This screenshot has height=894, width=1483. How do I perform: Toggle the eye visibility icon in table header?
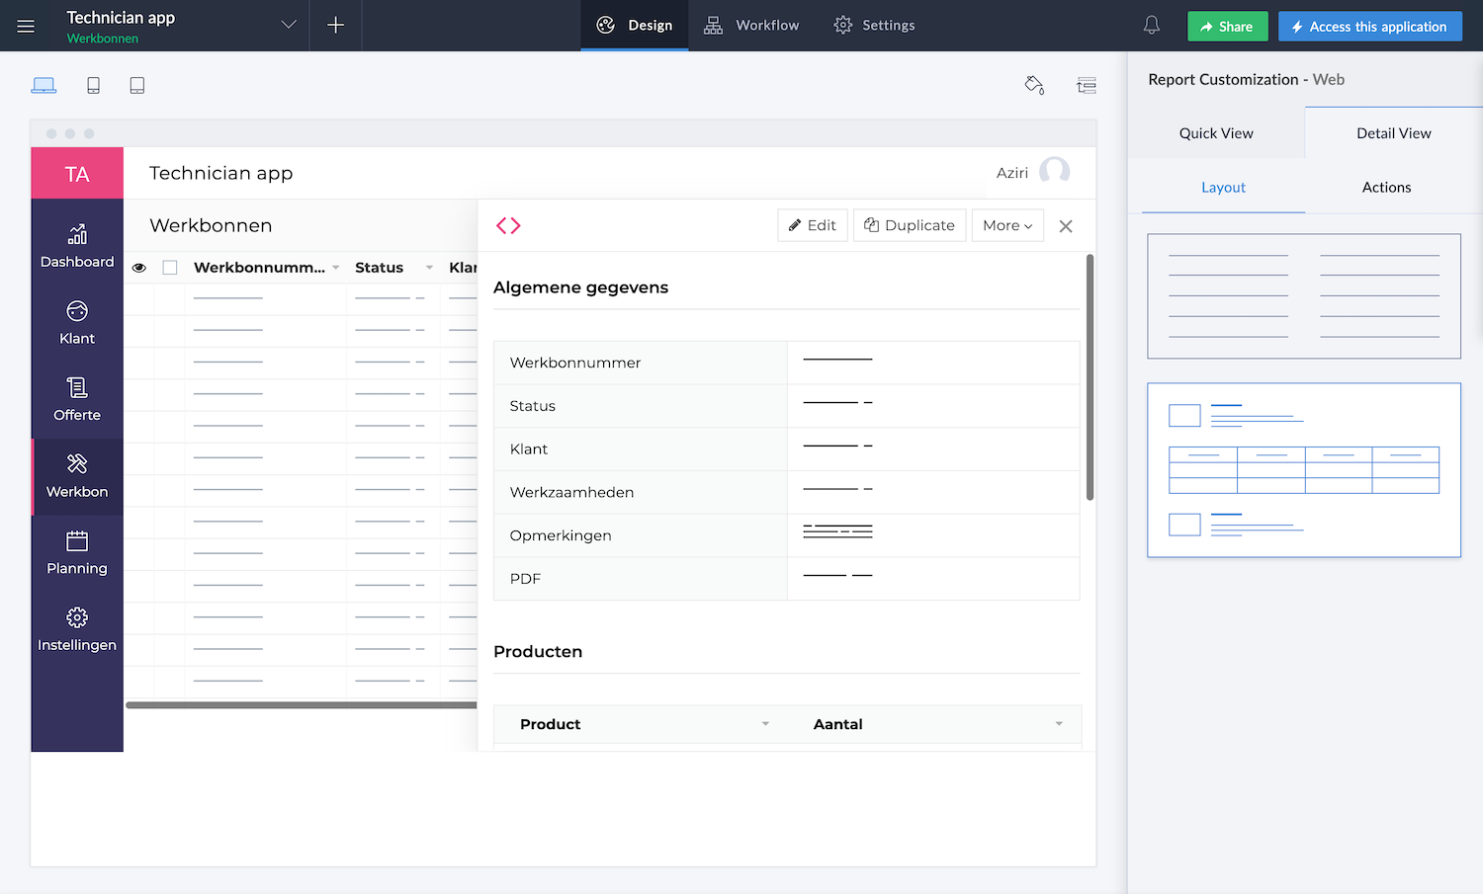pyautogui.click(x=139, y=268)
